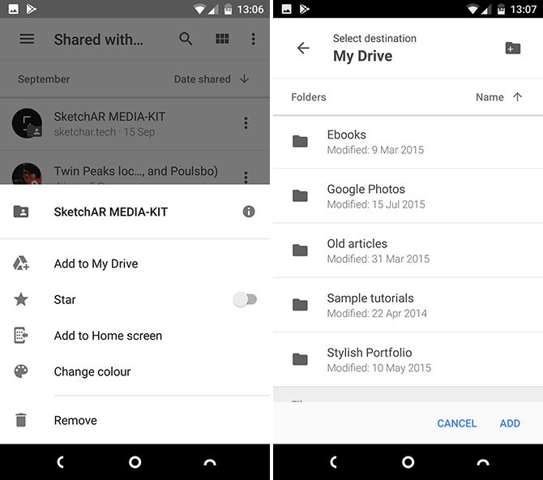Open the Google Photos folder

[x=408, y=196]
